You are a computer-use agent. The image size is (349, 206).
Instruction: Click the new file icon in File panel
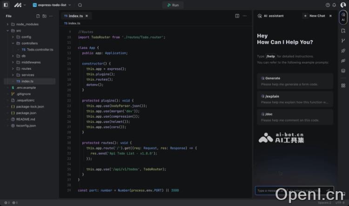[38, 16]
